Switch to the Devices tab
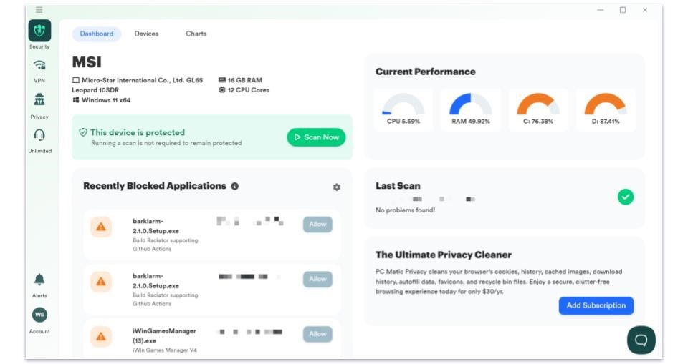Screen dimensions: 688x364 [x=146, y=34]
